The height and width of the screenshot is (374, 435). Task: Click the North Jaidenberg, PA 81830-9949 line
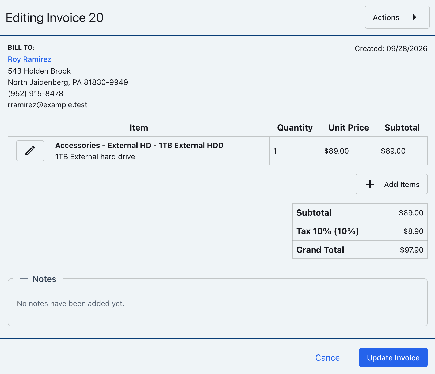click(68, 82)
